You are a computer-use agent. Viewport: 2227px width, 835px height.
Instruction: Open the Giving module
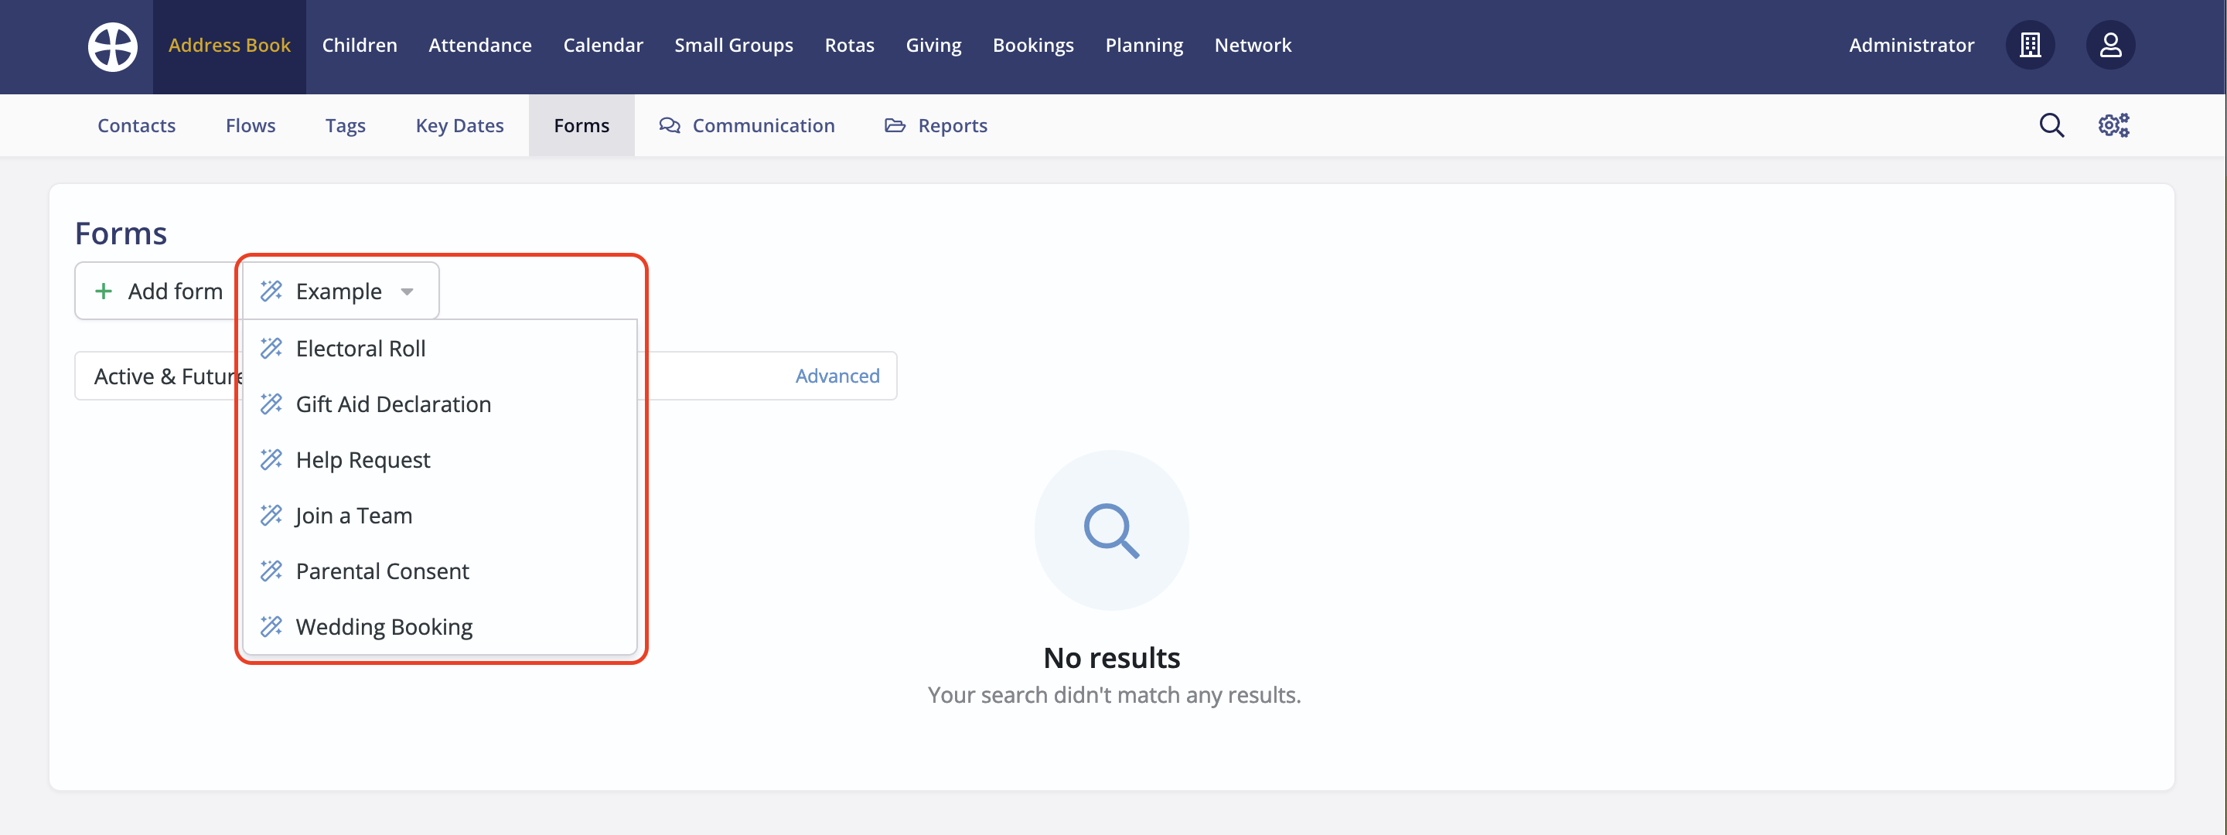pos(933,46)
